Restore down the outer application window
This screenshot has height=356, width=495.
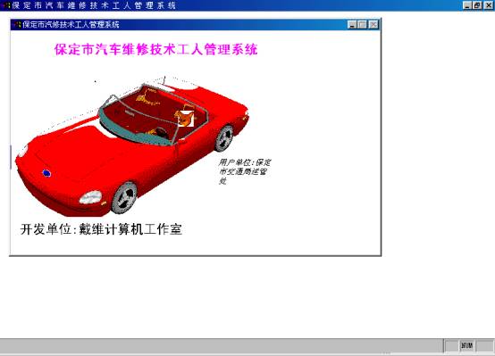(x=477, y=5)
